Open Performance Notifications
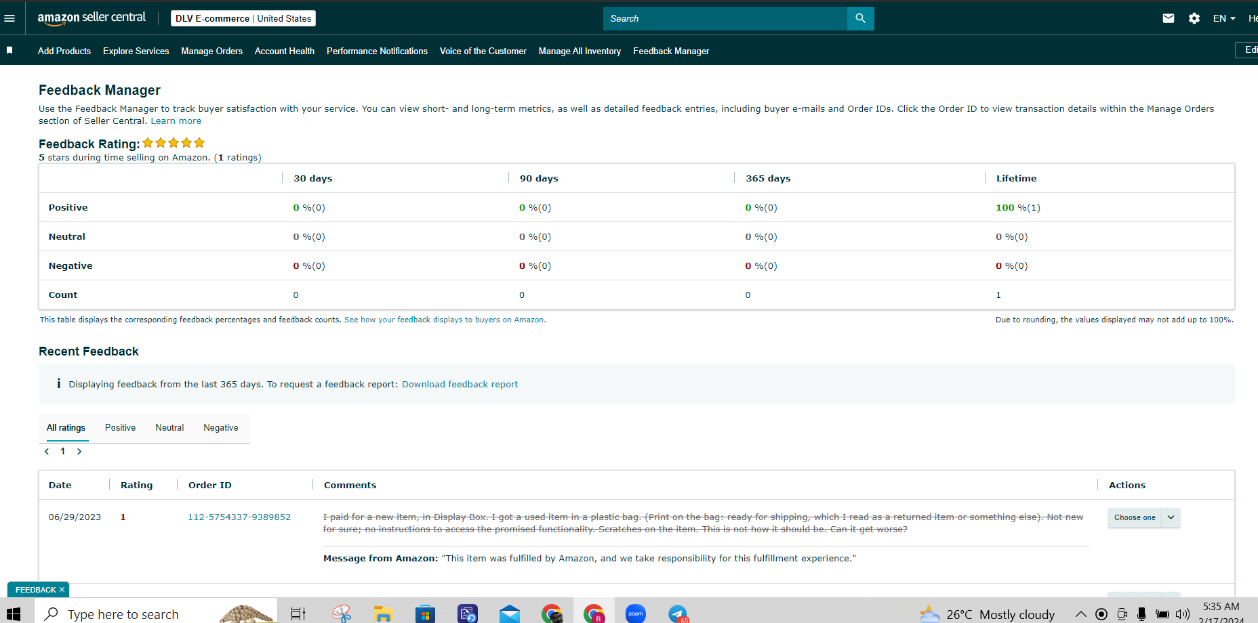 tap(377, 51)
